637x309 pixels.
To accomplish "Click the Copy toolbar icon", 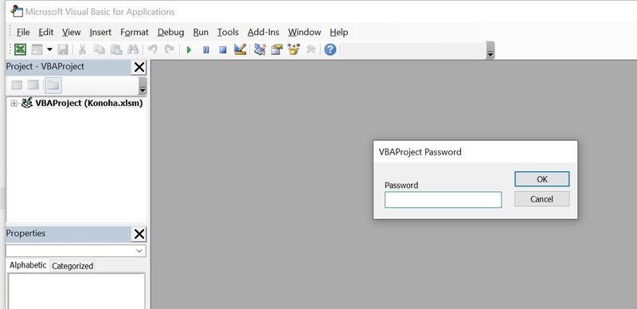I will coord(99,49).
